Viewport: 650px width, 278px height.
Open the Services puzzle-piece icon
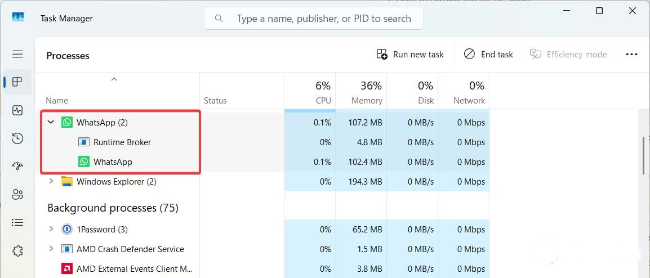[17, 250]
